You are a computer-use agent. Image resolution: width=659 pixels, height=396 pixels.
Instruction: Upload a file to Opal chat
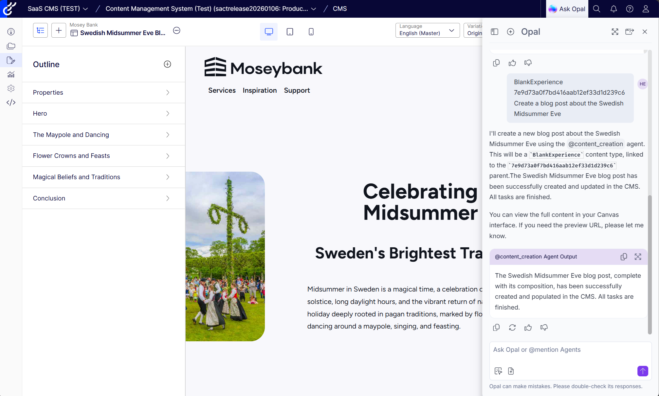tap(511, 371)
